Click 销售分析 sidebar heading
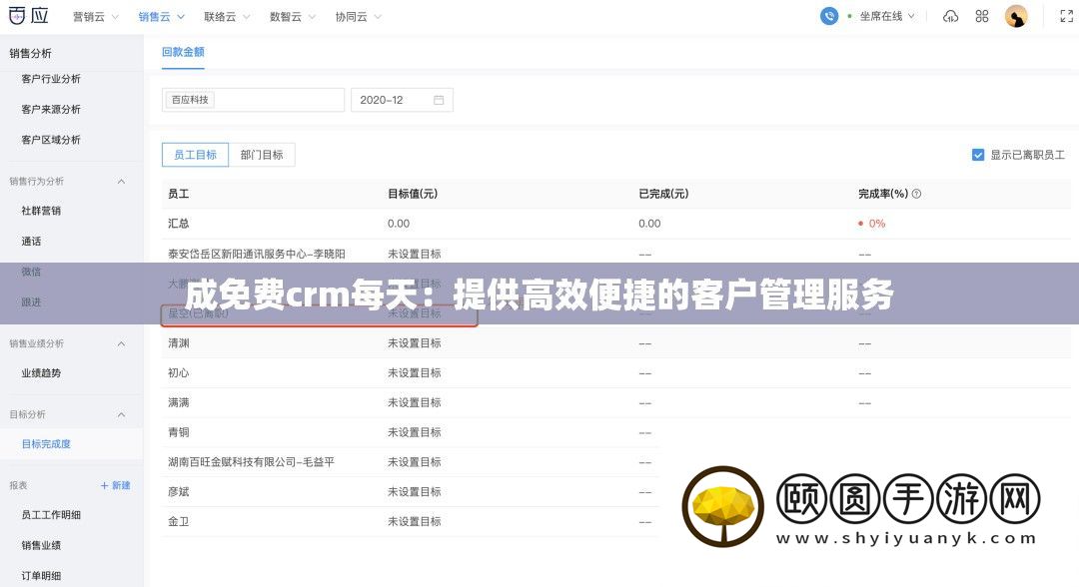 click(30, 54)
